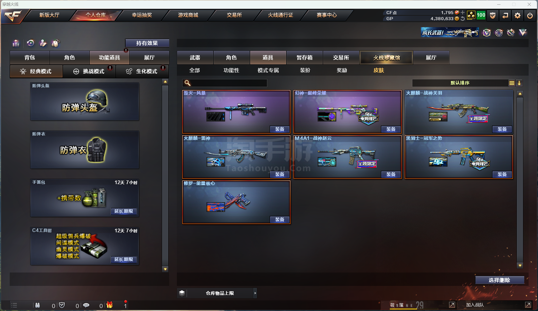
Task: Equip the 毁灭-风暴 skin
Action: coord(280,129)
